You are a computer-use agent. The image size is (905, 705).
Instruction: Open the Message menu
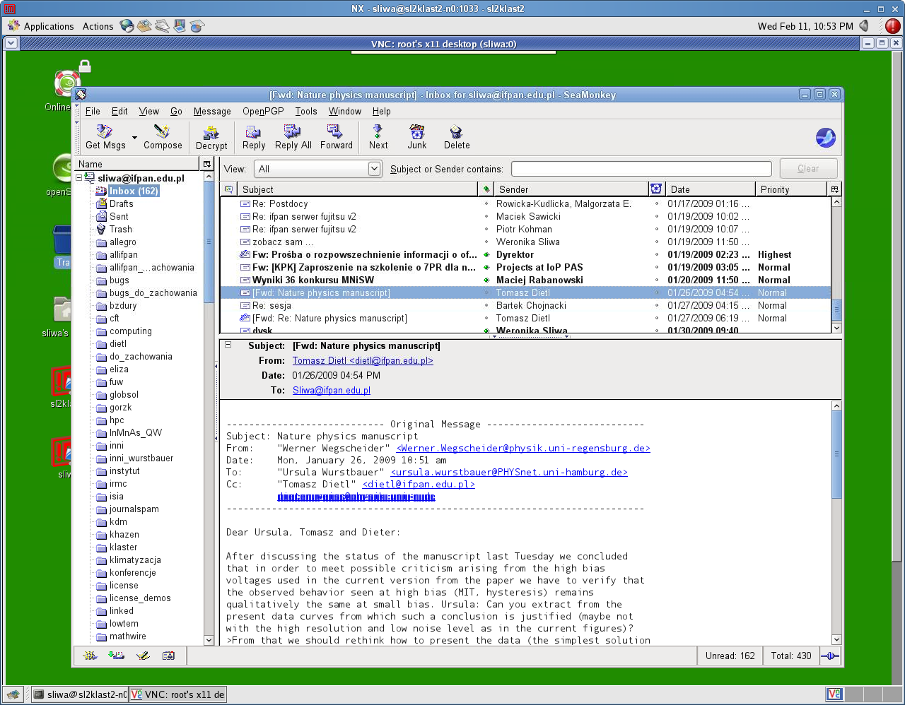pyautogui.click(x=212, y=112)
